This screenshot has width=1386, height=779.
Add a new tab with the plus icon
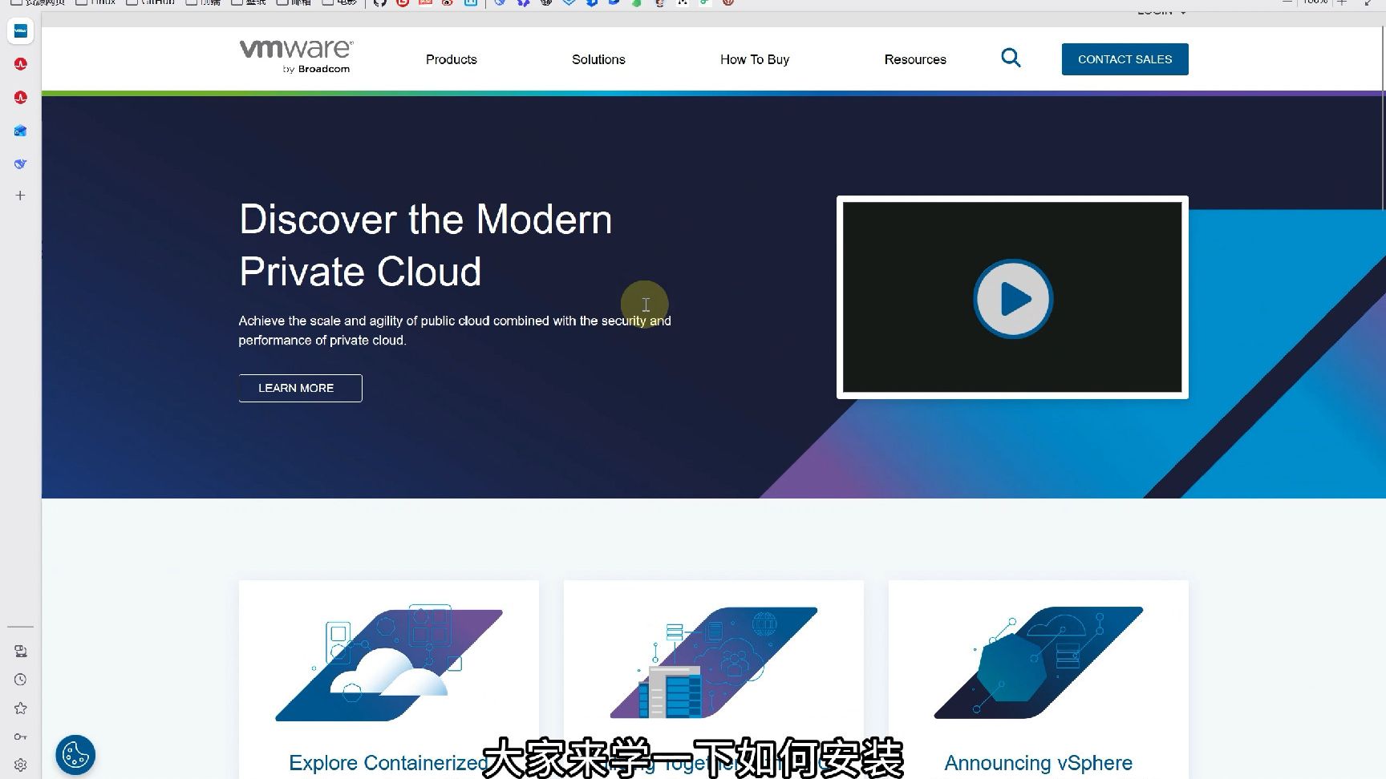pyautogui.click(x=21, y=196)
